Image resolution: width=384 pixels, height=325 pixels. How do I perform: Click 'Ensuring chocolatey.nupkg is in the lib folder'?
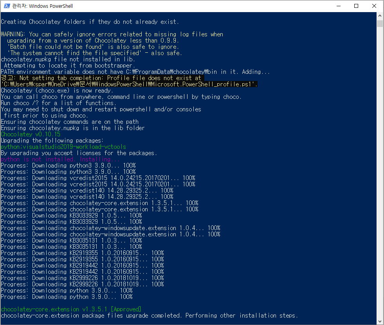73,128
